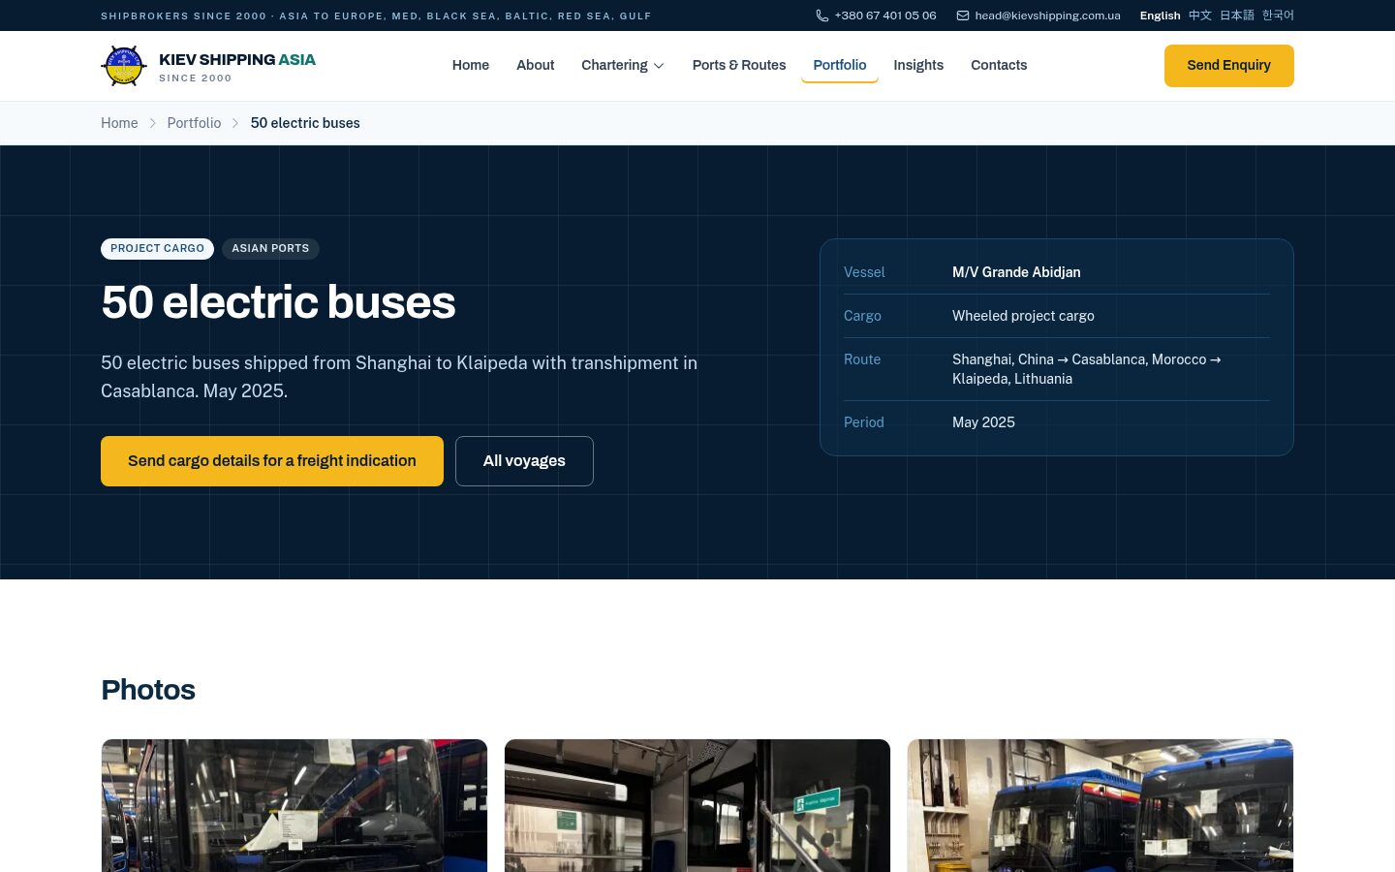Image resolution: width=1395 pixels, height=872 pixels.
Task: Open Ports & Routes in navigation
Action: (739, 65)
